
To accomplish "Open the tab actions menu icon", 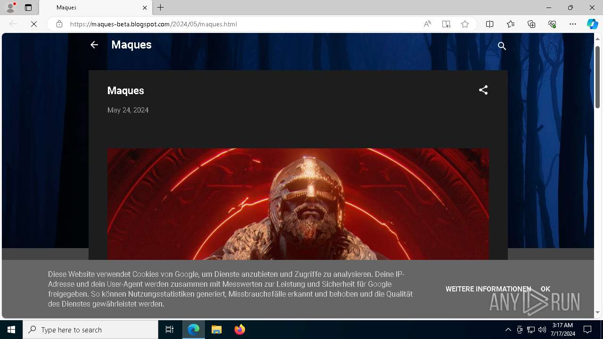I will pyautogui.click(x=28, y=8).
